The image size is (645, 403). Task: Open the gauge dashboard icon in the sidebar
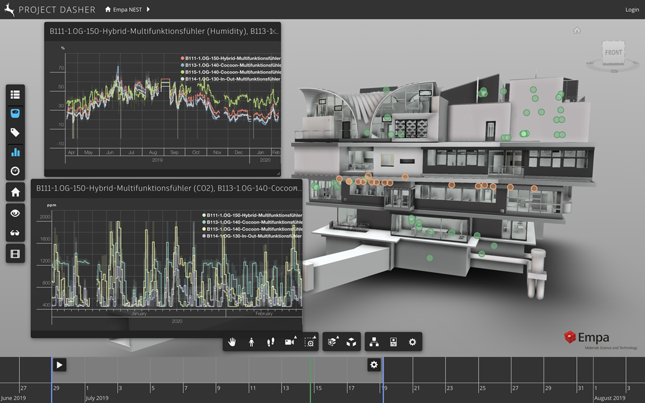tap(15, 171)
